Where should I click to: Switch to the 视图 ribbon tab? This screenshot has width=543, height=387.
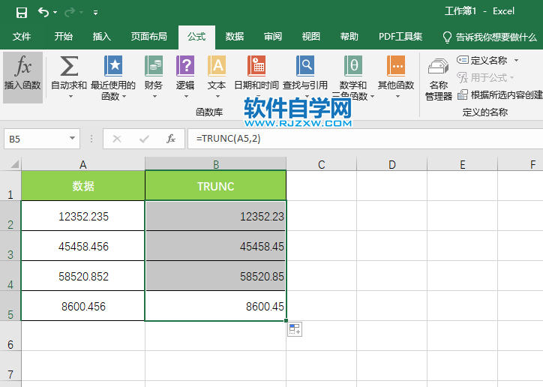[311, 36]
